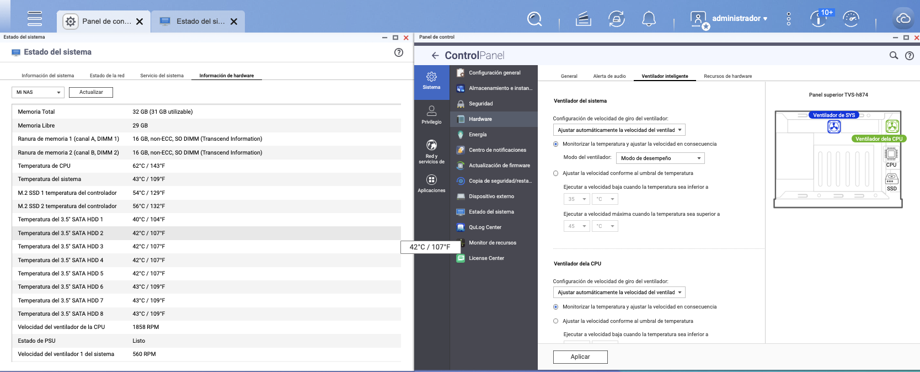This screenshot has width=920, height=372.
Task: Switch to the Estado de la red tab
Action: (107, 76)
